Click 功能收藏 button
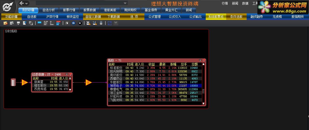Screen dimensions: 309x130 point(12,17)
